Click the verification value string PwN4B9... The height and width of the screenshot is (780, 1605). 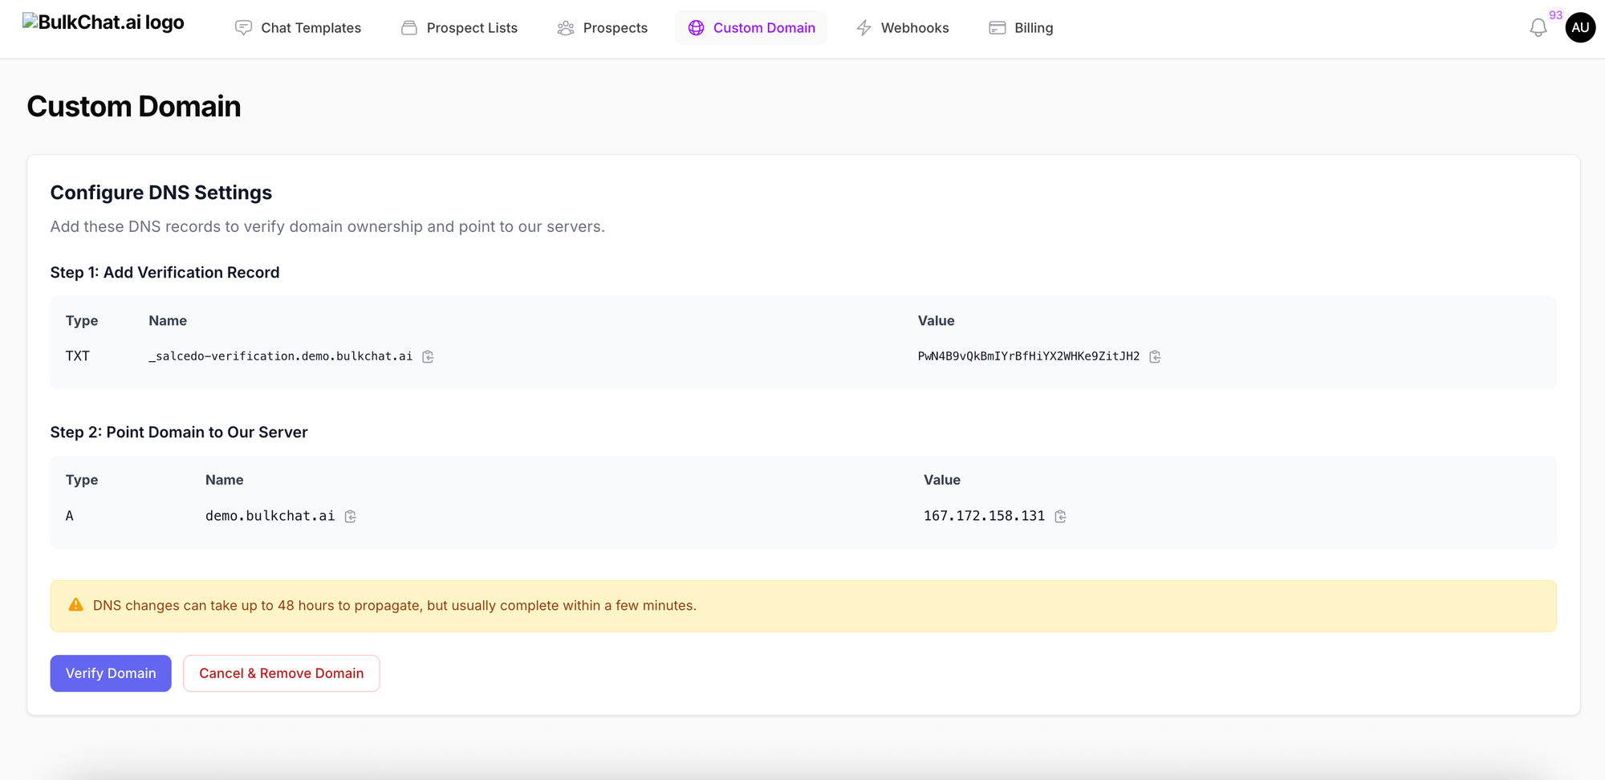(x=1028, y=356)
